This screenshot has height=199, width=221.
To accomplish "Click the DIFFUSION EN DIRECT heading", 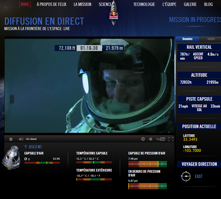I will (44, 21).
